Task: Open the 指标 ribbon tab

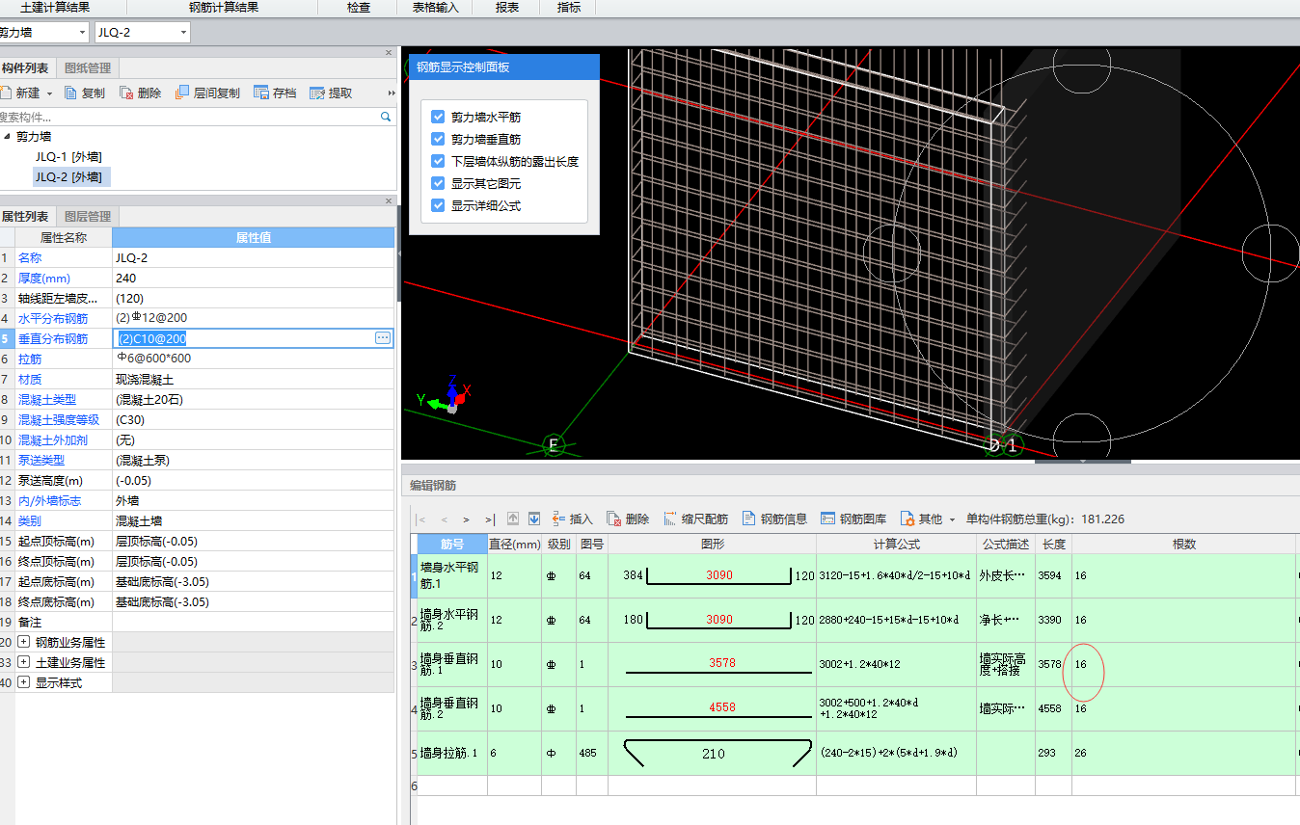Action: pyautogui.click(x=569, y=8)
